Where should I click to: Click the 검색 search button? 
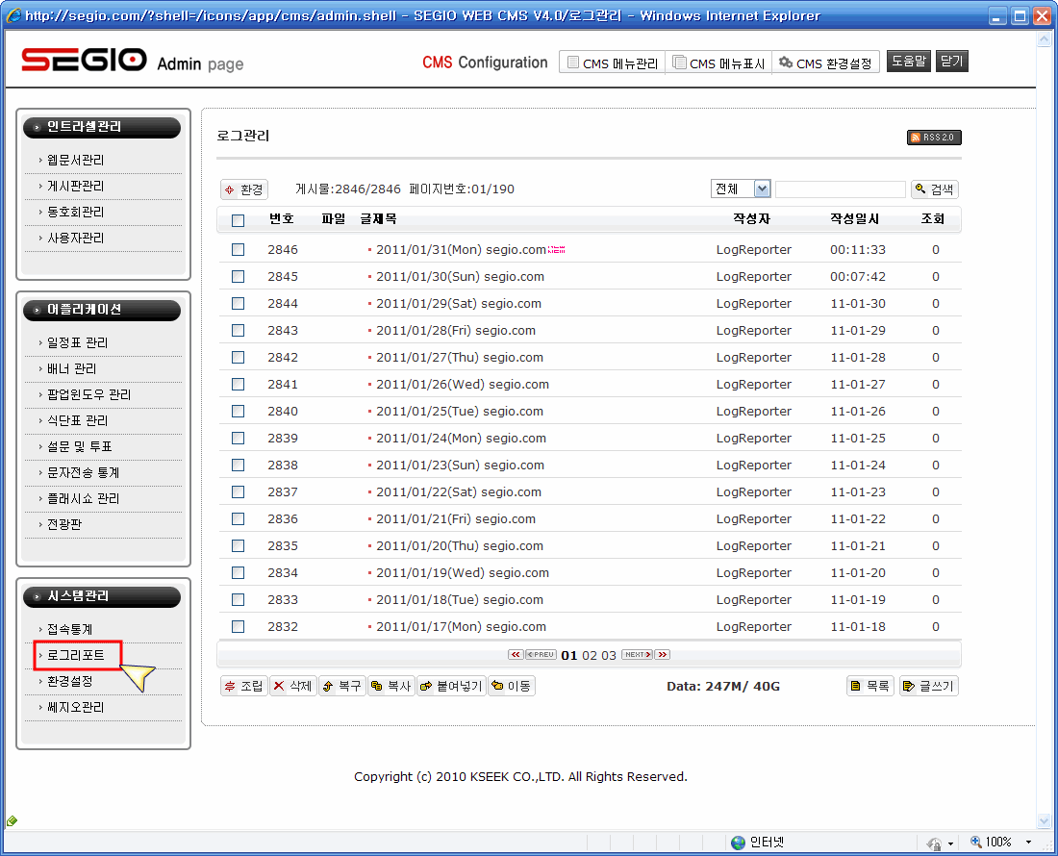[934, 189]
